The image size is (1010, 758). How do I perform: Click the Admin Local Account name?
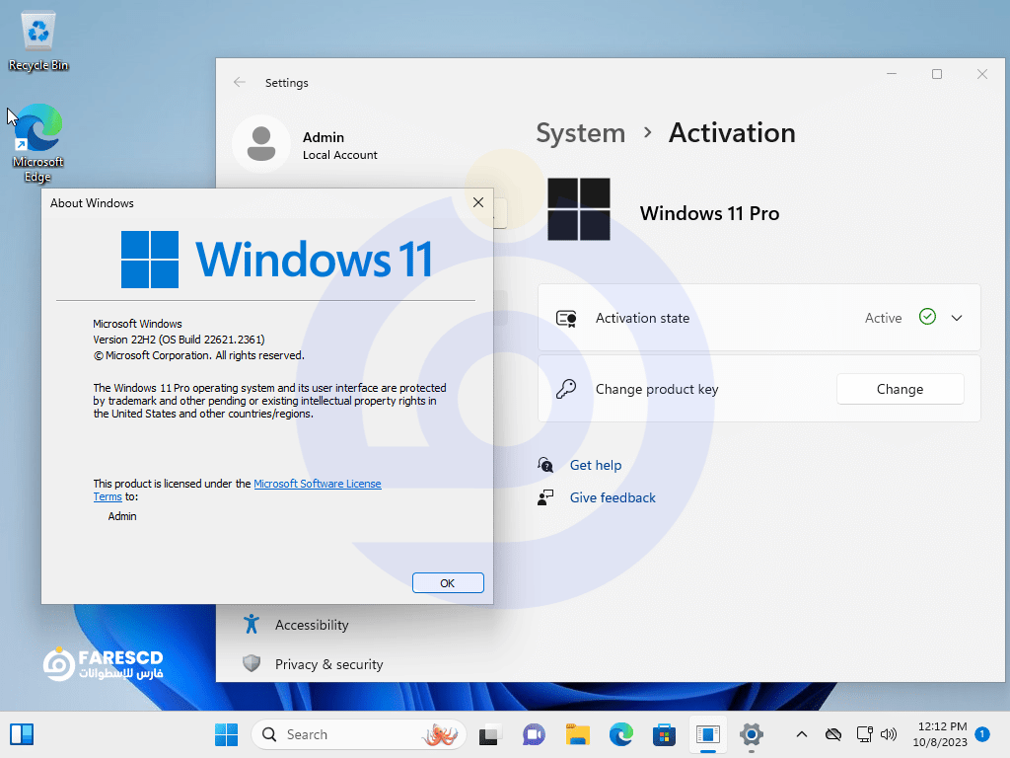click(339, 145)
